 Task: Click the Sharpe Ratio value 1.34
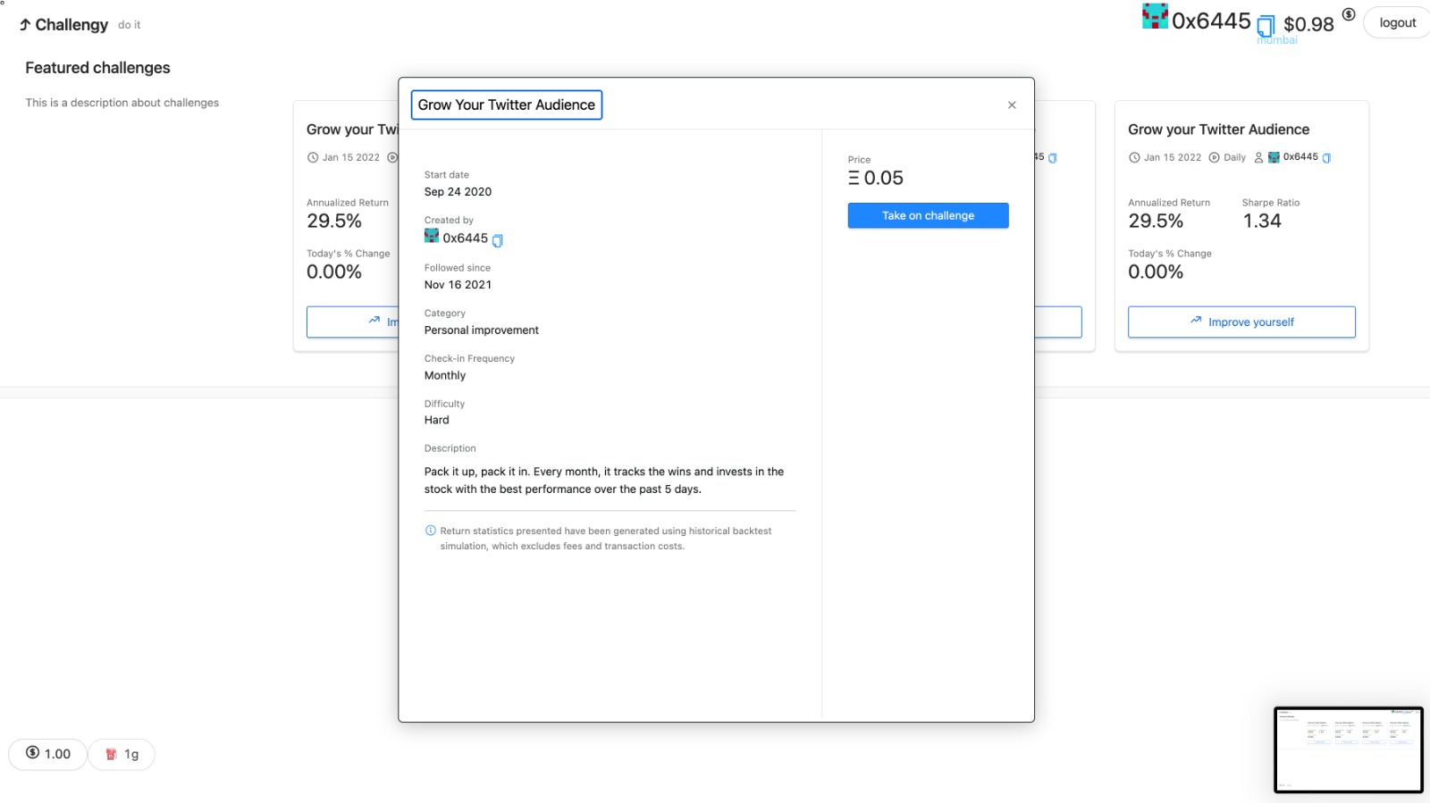click(x=1262, y=222)
